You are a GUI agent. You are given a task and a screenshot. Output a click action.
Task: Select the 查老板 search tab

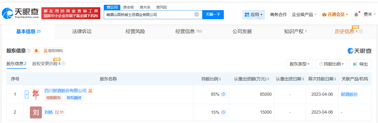click(129, 7)
